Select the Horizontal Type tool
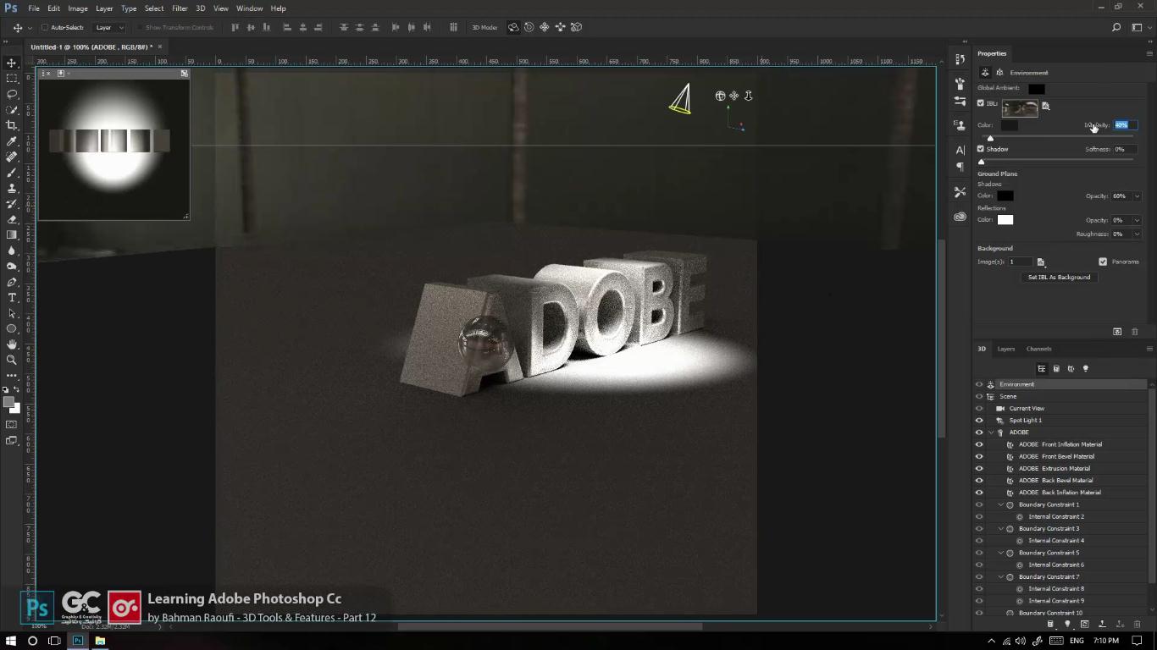Image resolution: width=1157 pixels, height=650 pixels. (x=12, y=297)
